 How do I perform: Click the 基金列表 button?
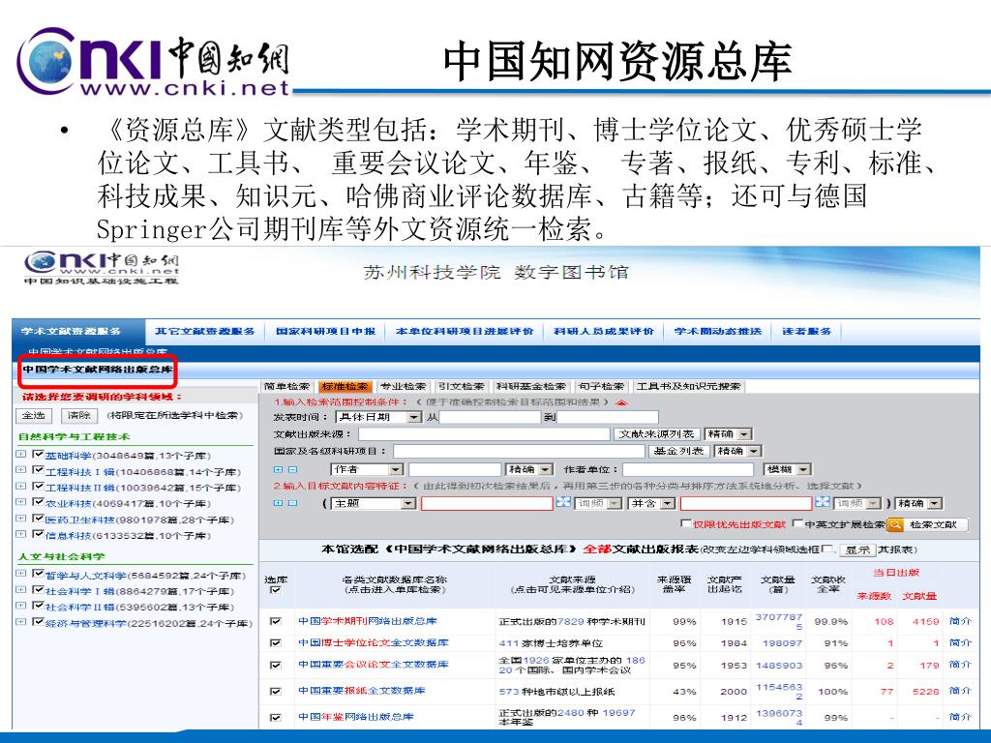(x=678, y=451)
